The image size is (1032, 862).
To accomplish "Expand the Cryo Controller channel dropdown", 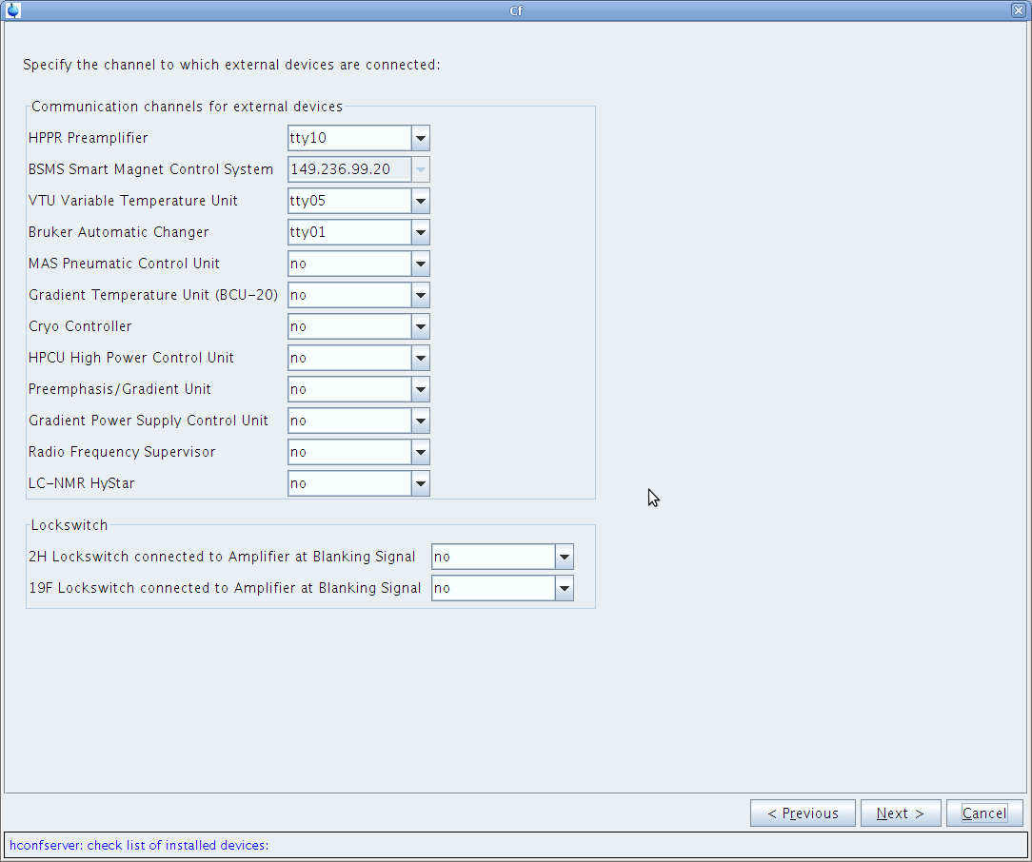I will 421,326.
